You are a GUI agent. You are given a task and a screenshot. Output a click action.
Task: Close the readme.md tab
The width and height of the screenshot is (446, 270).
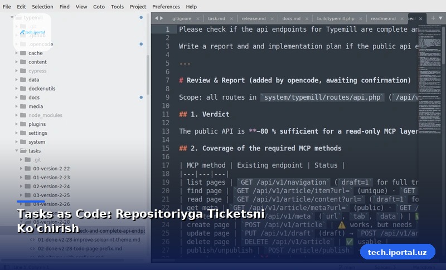point(402,19)
